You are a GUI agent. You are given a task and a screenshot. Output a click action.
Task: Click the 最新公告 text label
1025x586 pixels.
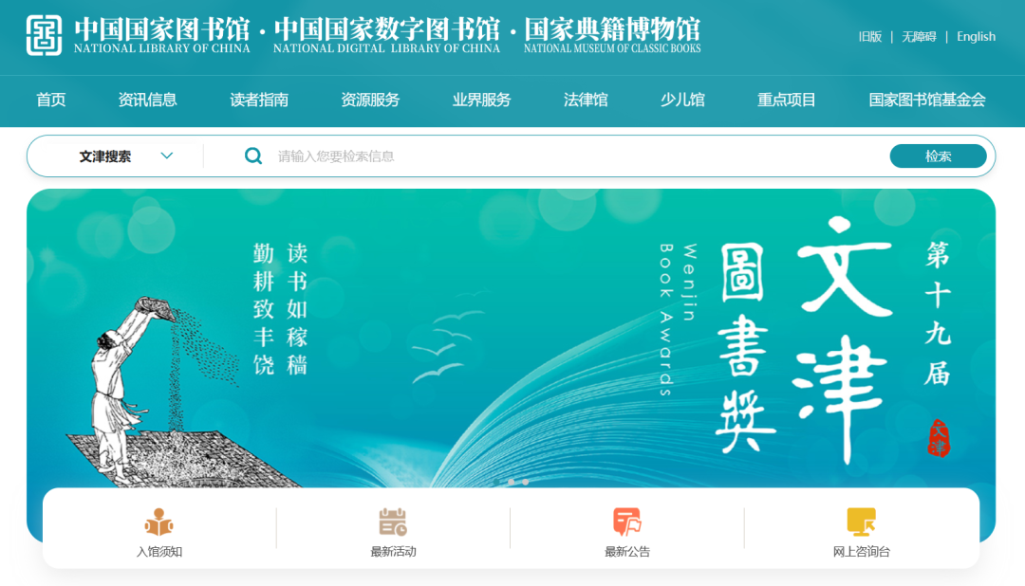pos(627,551)
